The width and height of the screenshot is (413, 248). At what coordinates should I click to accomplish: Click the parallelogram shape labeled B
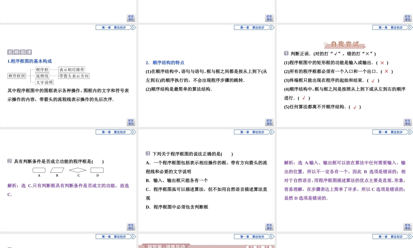57,170
